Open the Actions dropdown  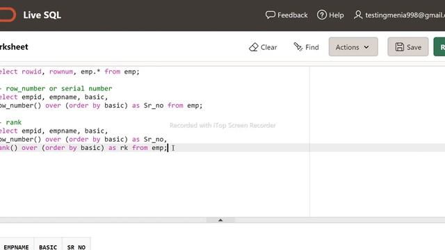[x=353, y=47]
